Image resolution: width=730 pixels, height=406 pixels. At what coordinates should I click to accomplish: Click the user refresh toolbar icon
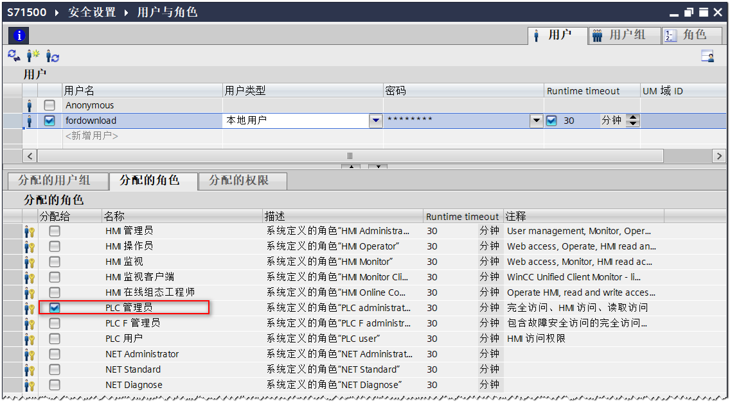(52, 56)
